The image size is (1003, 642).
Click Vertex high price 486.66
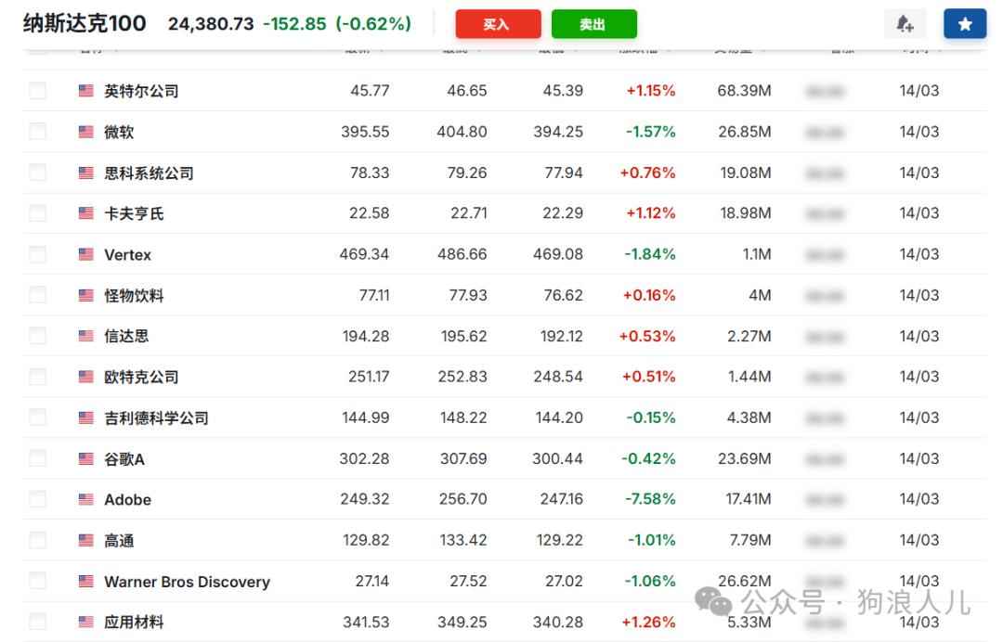click(x=462, y=254)
